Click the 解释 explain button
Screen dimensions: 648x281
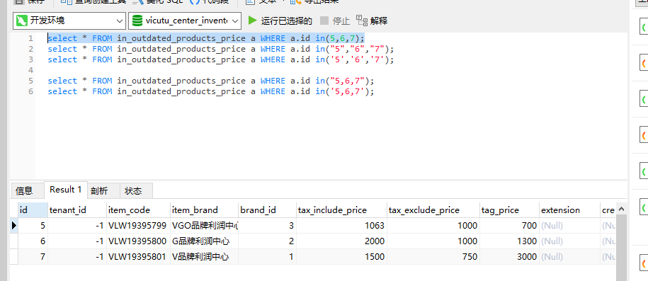(x=372, y=21)
